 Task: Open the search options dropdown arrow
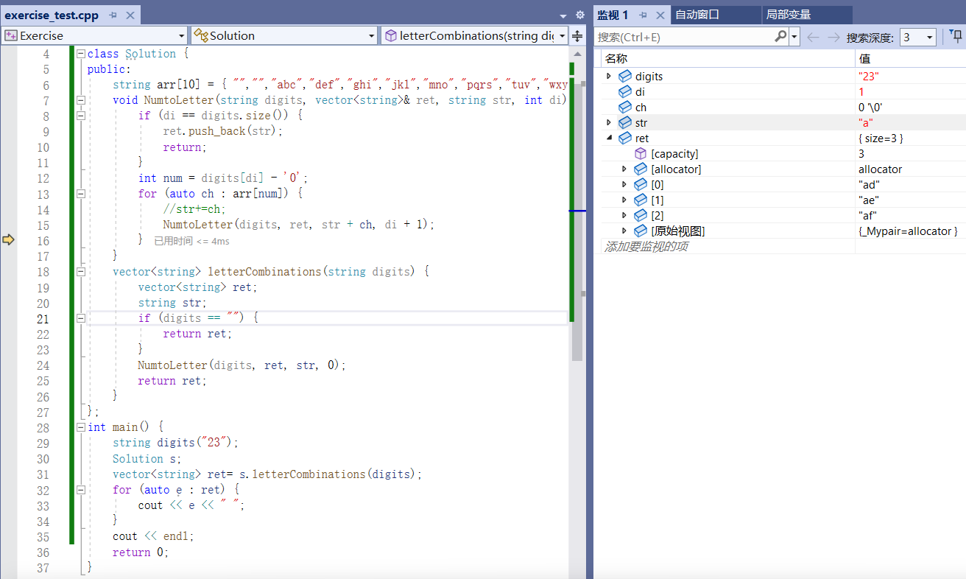pos(794,37)
